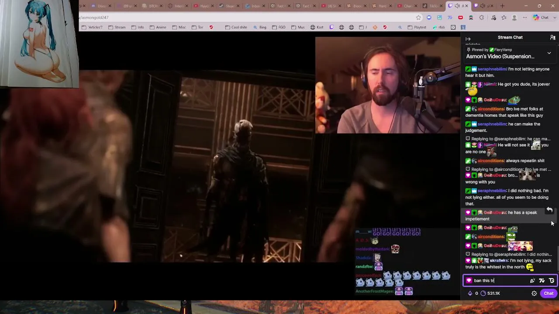Open the reply thread 'Replying to @airconditions'
559x314 pixels.
508,169
